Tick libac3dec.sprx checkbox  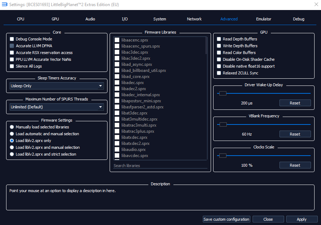point(117,52)
